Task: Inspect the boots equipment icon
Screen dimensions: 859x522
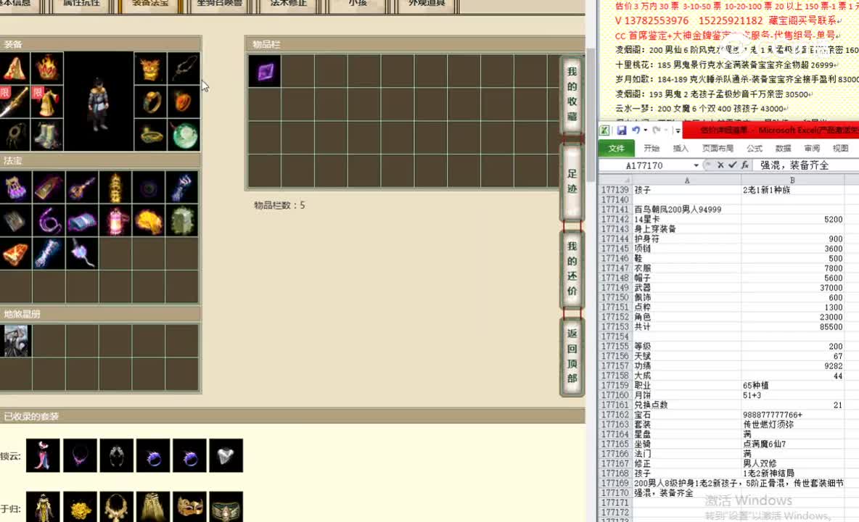Action: 47,135
